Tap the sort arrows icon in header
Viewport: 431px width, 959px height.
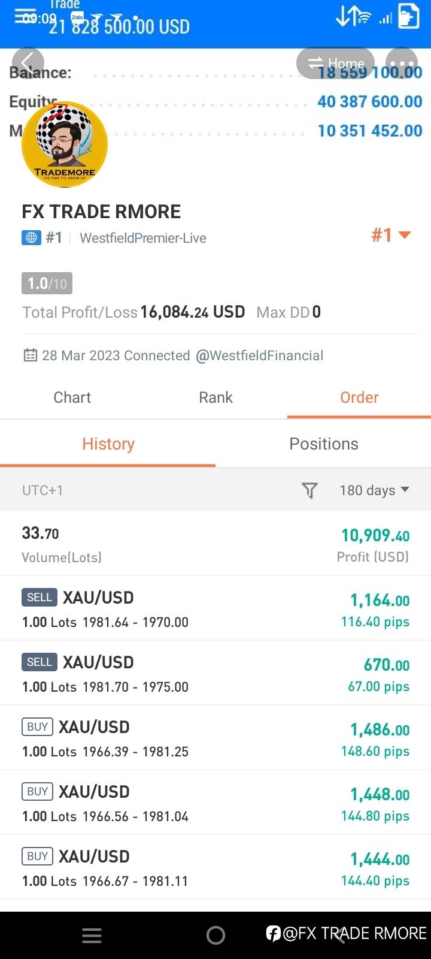[347, 16]
